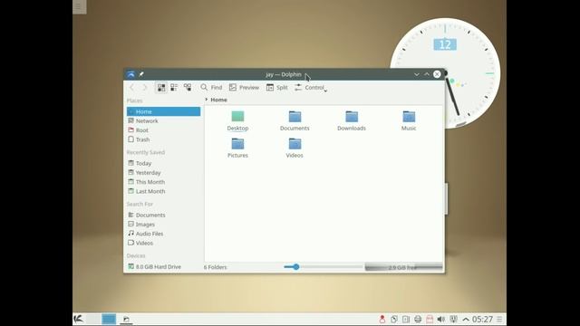
Task: Switch to Icons view mode
Action: coord(161,88)
